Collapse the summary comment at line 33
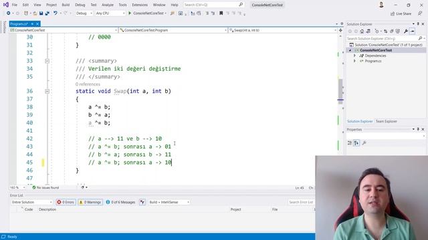This screenshot has height=240, width=428. pos(47,61)
